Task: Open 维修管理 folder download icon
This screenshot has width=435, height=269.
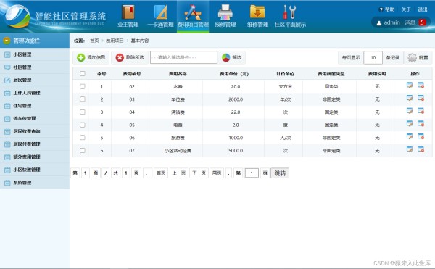Action: pos(257,12)
